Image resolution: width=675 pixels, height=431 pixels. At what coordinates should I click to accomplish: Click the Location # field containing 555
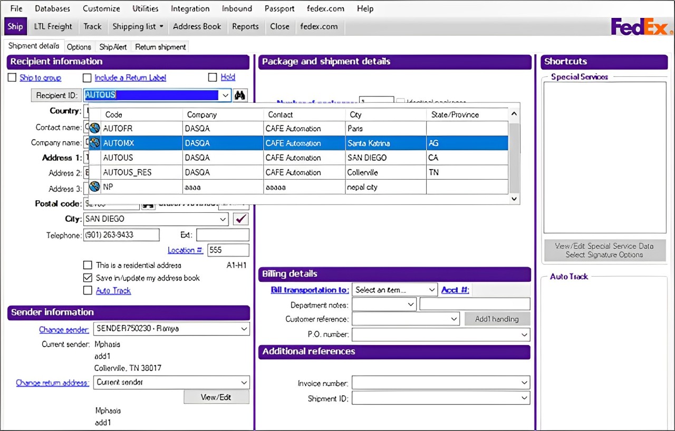pos(228,250)
